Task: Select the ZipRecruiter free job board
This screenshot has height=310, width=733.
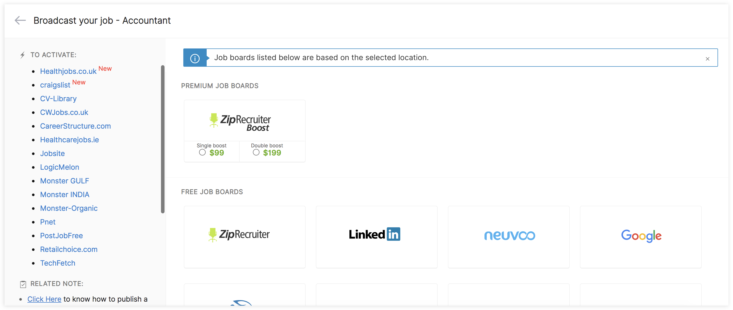Action: [x=245, y=236]
